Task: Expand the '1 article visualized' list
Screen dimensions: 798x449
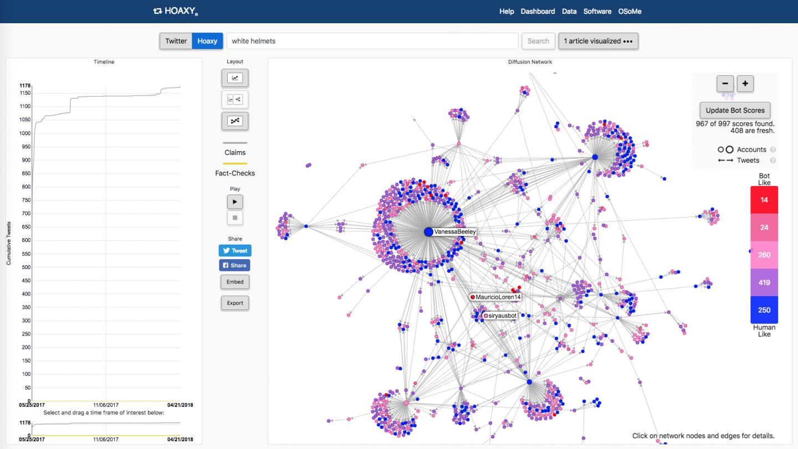Action: coord(598,41)
